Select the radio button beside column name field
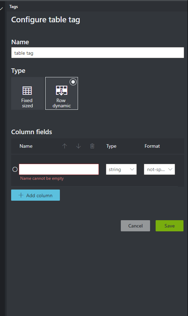 tap(15, 169)
